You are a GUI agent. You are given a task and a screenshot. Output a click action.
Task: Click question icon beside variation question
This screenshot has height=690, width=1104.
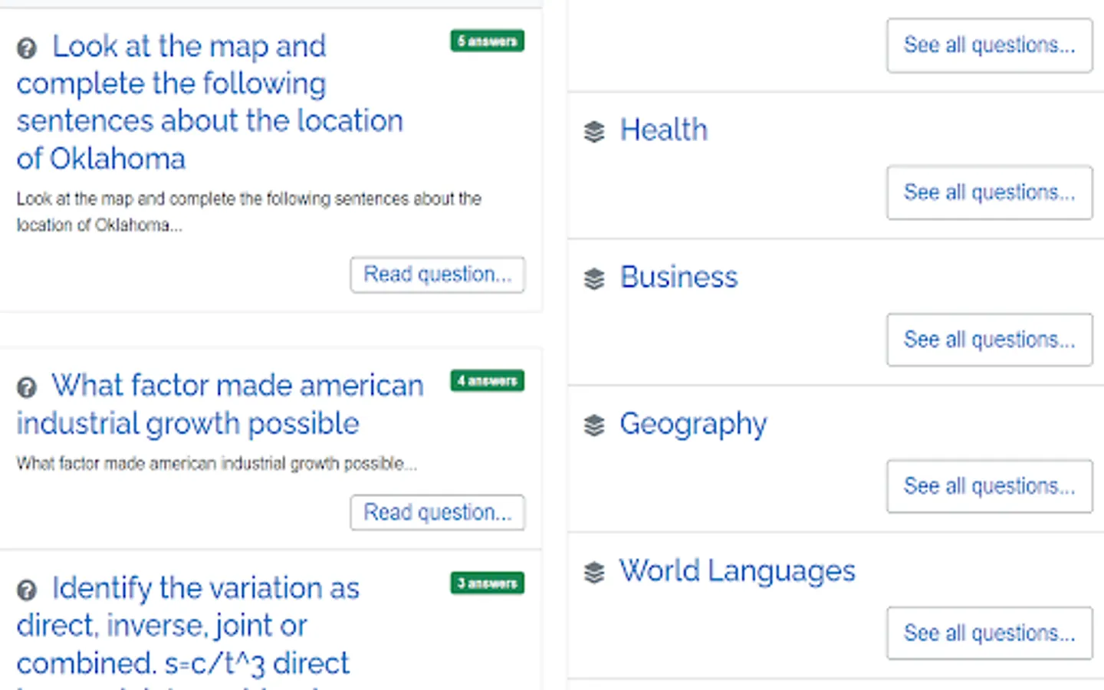[27, 590]
